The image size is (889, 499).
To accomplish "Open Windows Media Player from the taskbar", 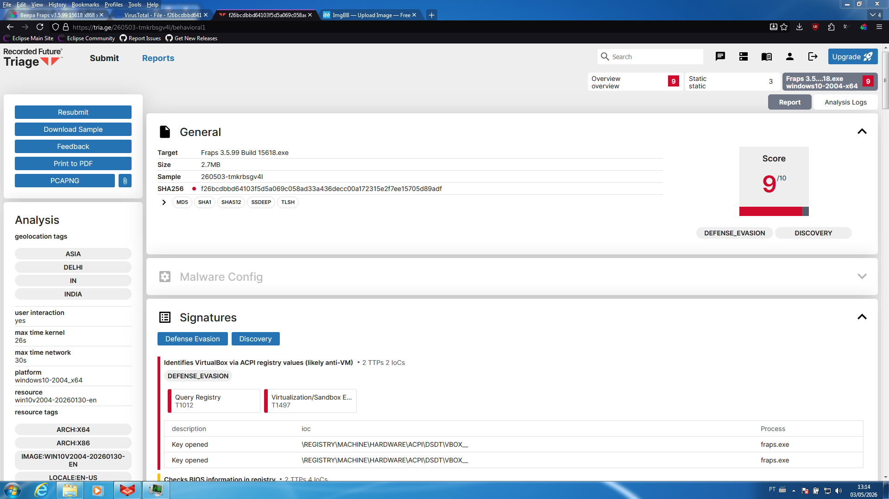I will pos(97,490).
